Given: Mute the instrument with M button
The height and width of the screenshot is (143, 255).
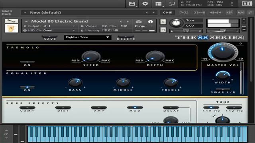Looking at the screenshot, I should point(163,30).
